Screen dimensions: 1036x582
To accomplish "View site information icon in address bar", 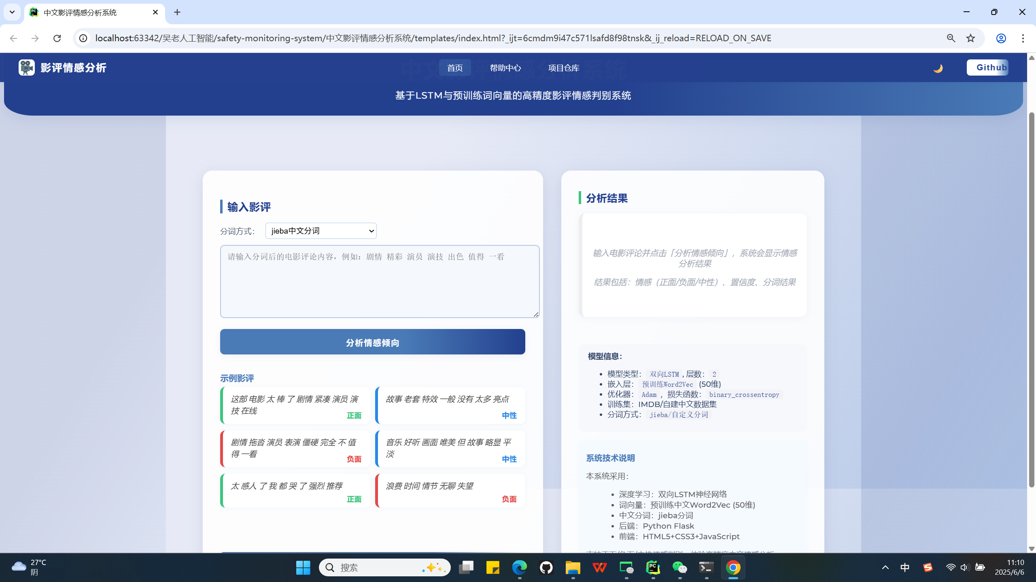I will click(83, 38).
